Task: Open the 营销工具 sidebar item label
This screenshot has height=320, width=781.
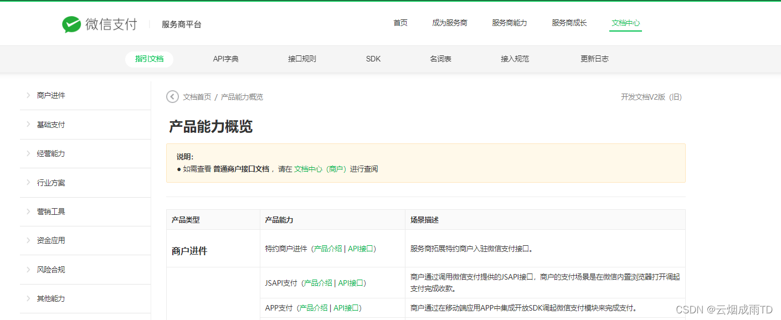Action: coord(51,211)
